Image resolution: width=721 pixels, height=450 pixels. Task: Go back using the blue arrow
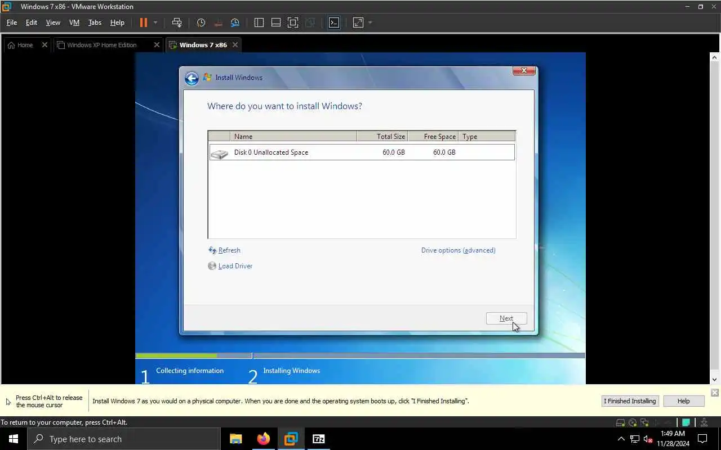[x=192, y=78]
